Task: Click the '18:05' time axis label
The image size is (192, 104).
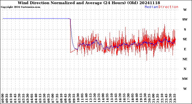Action: (133, 98)
